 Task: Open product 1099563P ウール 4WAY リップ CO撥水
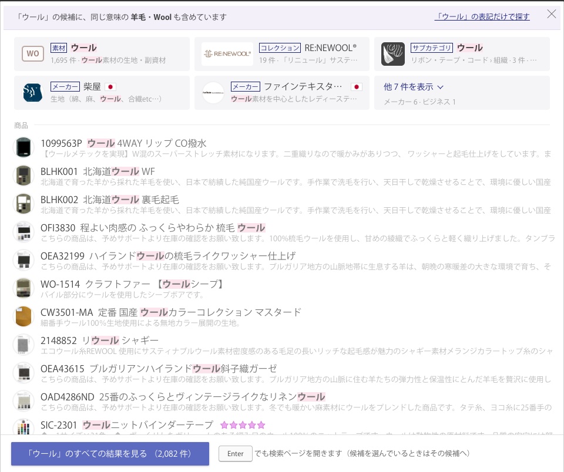coord(282,148)
